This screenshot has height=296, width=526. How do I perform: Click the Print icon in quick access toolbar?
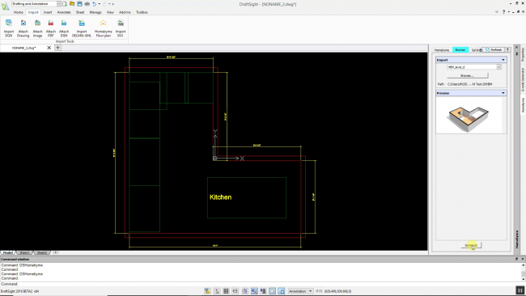(87, 4)
